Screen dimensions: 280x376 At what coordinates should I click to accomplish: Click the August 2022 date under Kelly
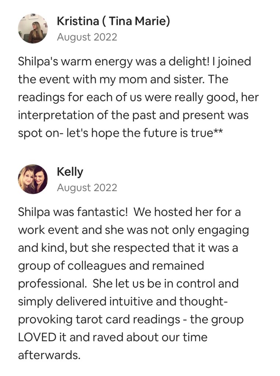point(87,187)
